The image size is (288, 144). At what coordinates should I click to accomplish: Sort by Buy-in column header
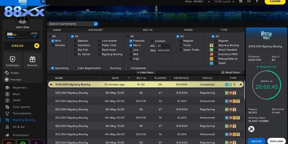coord(141,78)
